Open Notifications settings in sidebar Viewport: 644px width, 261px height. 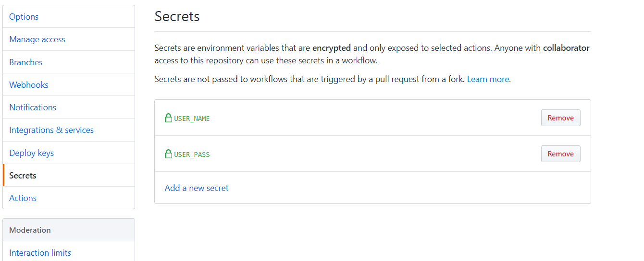point(33,107)
